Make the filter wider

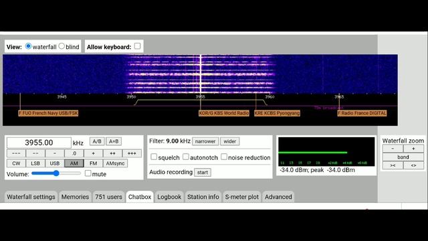click(x=230, y=141)
